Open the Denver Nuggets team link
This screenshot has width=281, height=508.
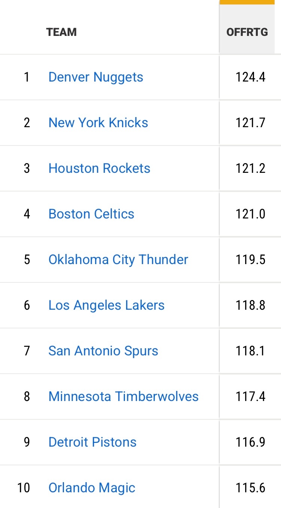(96, 77)
